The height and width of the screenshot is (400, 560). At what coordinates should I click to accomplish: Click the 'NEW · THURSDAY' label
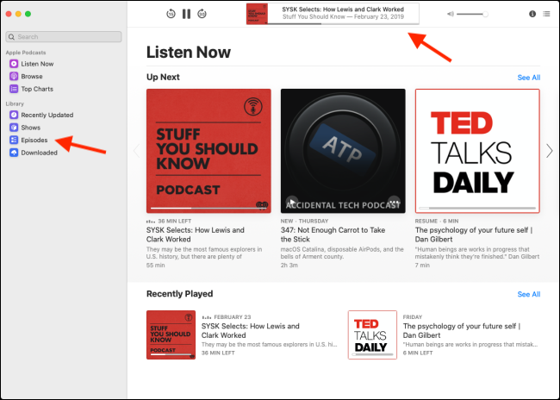pyautogui.click(x=304, y=222)
